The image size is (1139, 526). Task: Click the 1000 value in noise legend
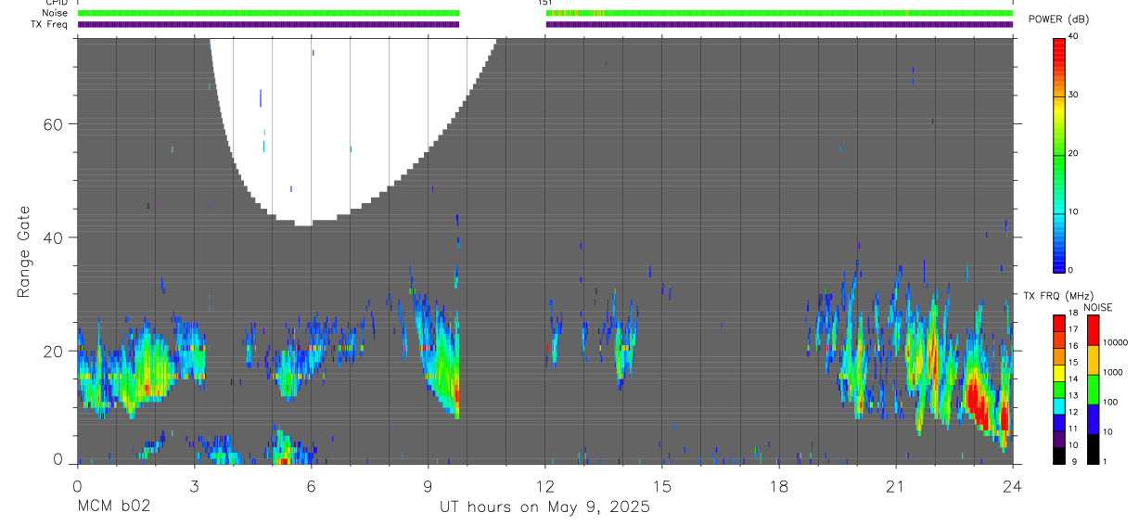coord(1114,373)
